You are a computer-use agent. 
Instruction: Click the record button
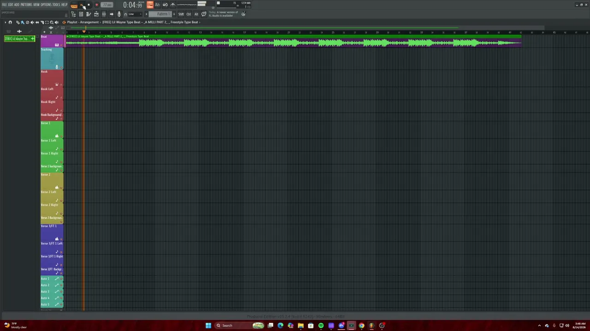click(x=96, y=5)
